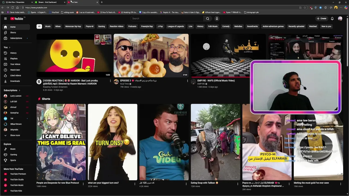The height and width of the screenshot is (196, 349).
Task: Open options menu for EPISODE 3 video
Action: (187, 81)
